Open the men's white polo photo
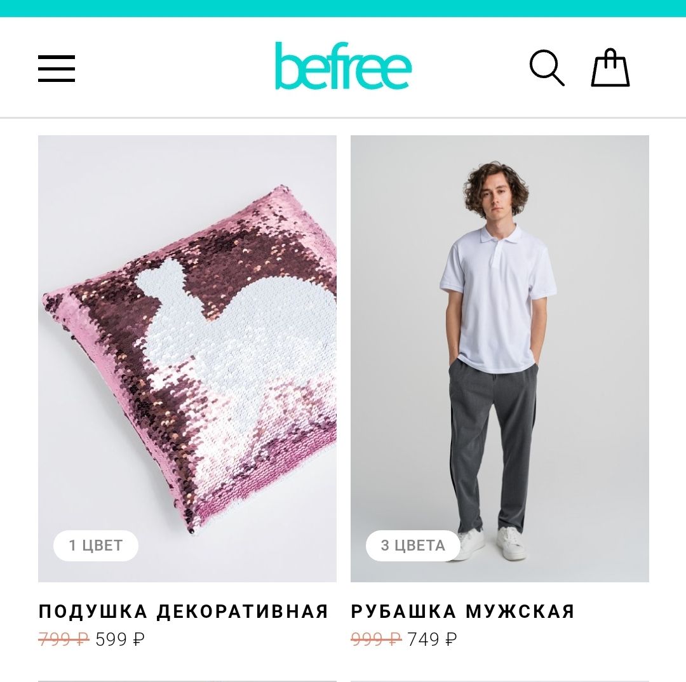 [x=500, y=359]
